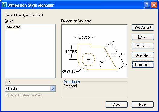
Task: Click the Dimension Style Manager title icon
Action: 4,5
